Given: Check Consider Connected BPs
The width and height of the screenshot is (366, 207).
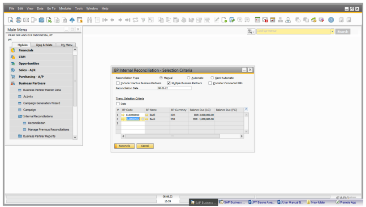Looking at the screenshot, I should [210, 83].
